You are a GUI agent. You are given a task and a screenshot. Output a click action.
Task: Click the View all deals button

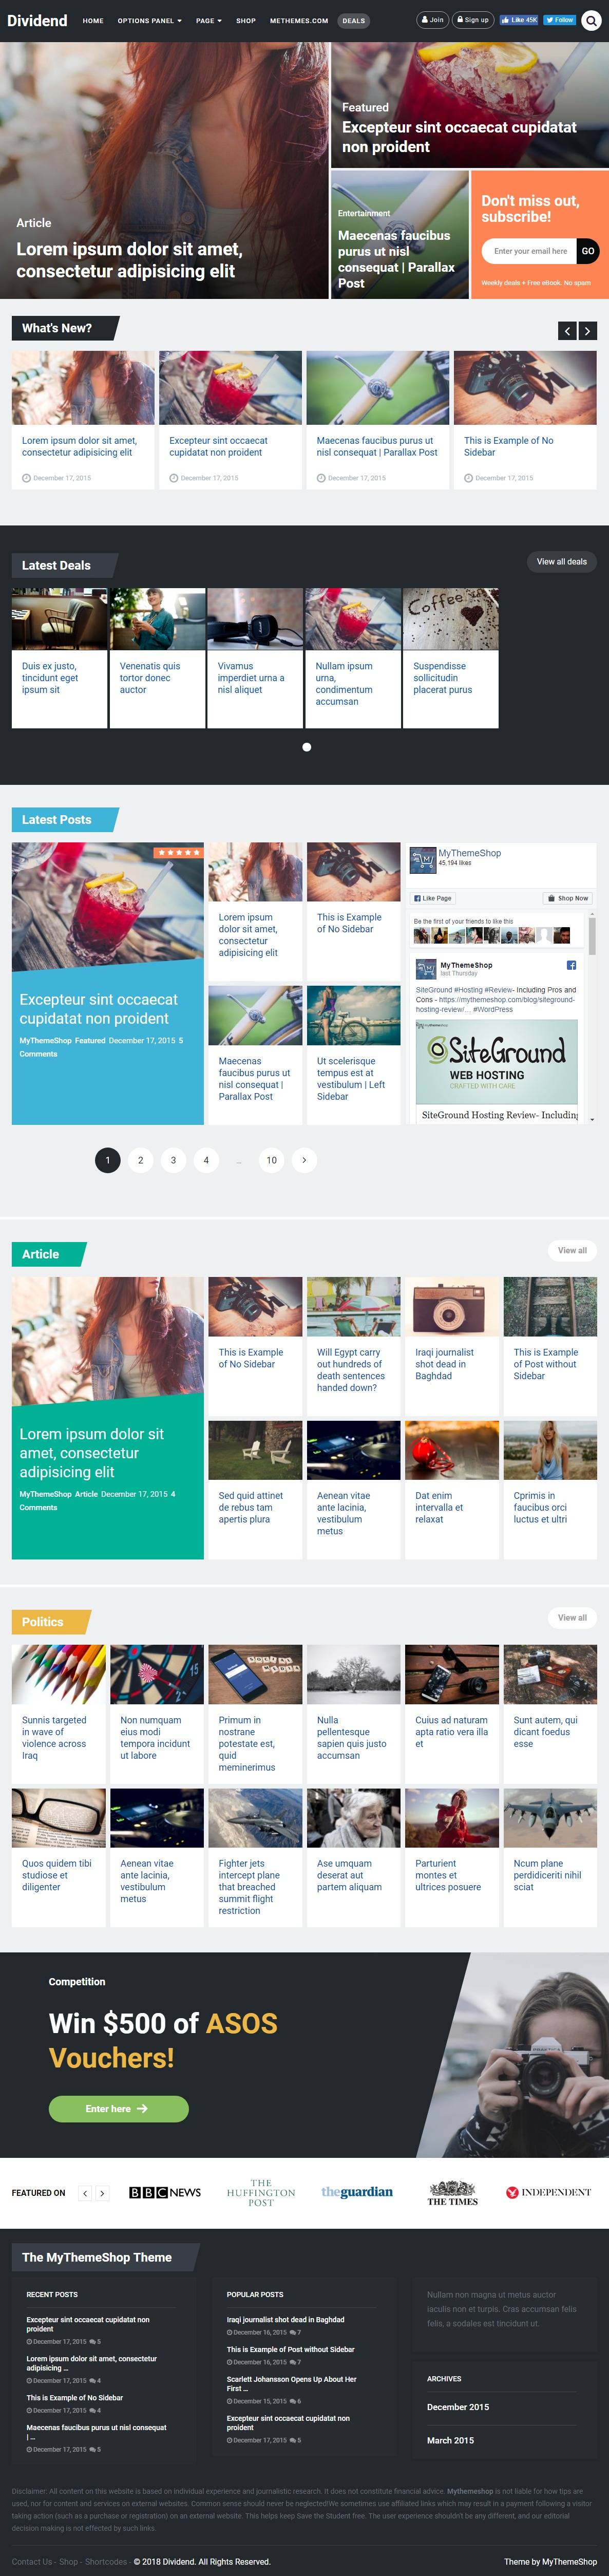[562, 562]
